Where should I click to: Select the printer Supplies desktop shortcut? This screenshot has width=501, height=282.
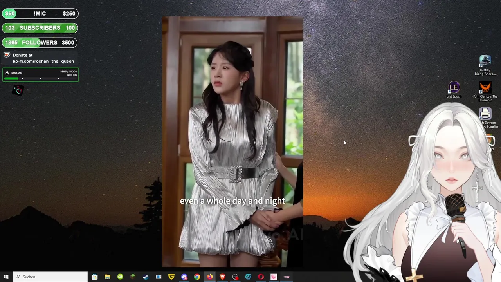486,118
